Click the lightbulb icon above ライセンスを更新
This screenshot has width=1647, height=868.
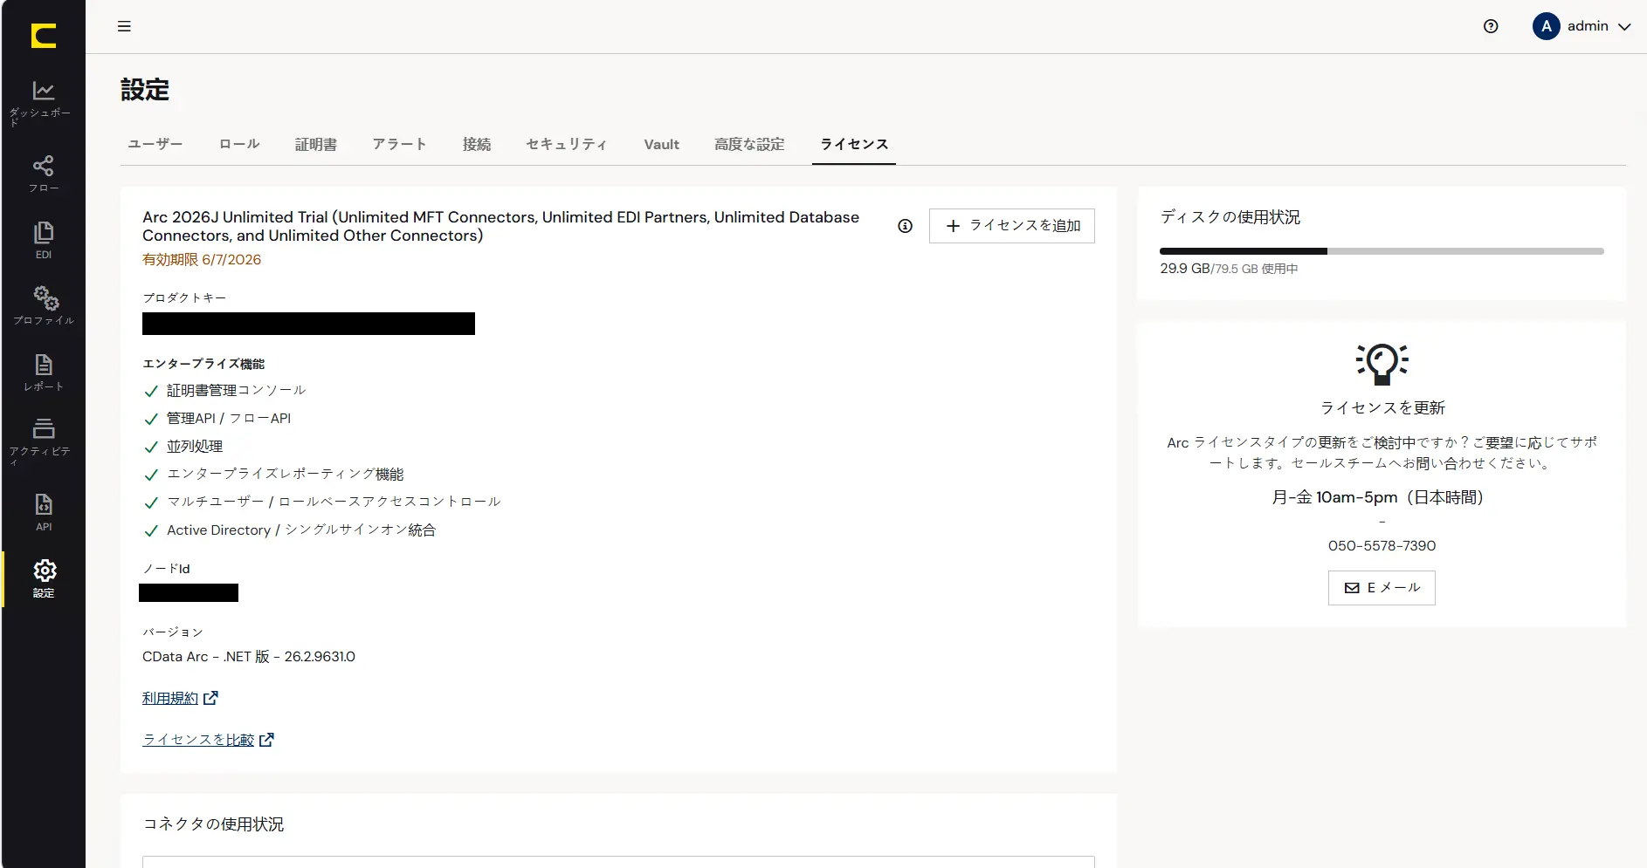[x=1382, y=364]
